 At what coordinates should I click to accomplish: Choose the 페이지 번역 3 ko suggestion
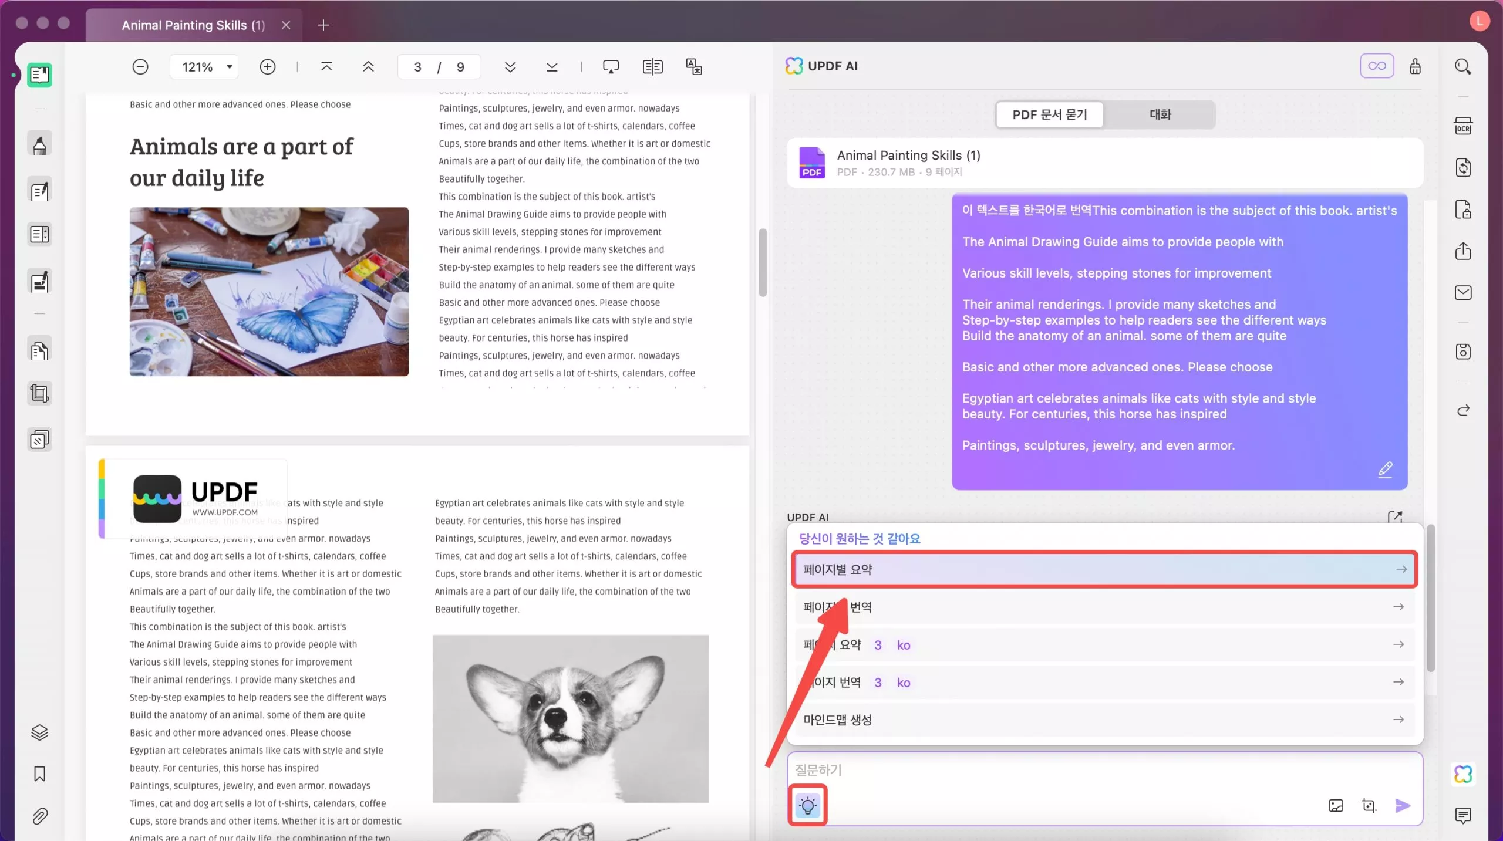click(1104, 682)
